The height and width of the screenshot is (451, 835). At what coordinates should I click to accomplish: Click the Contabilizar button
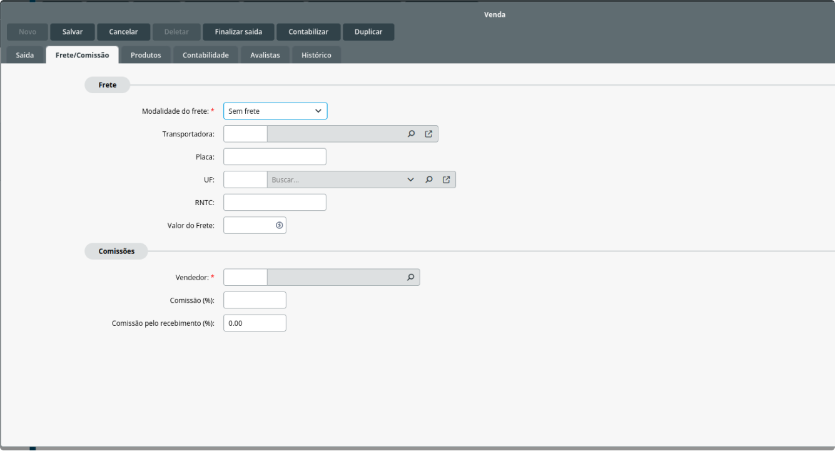pyautogui.click(x=308, y=32)
